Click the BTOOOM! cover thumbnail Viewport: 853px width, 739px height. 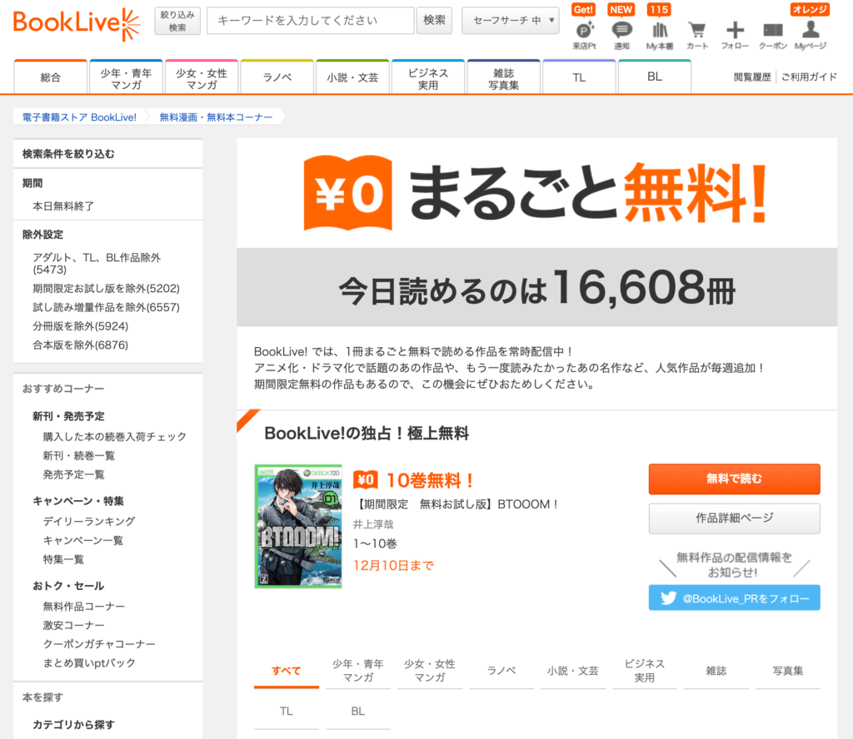pos(298,526)
